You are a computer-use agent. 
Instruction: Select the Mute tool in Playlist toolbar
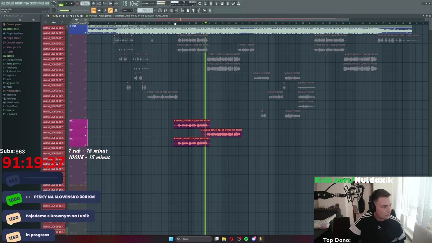coord(64,16)
